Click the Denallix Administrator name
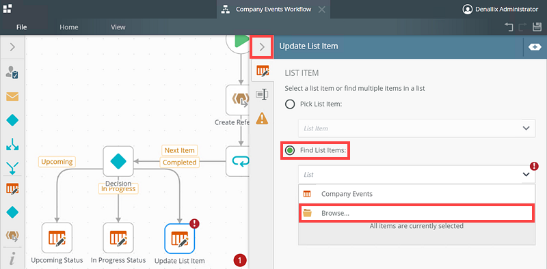This screenshot has height=269, width=547. (506, 10)
